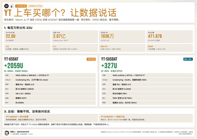This screenshot has width=197, height=139.
Task: Click the text '约 +206% · 本金约 1000U'
Action: (16, 71)
